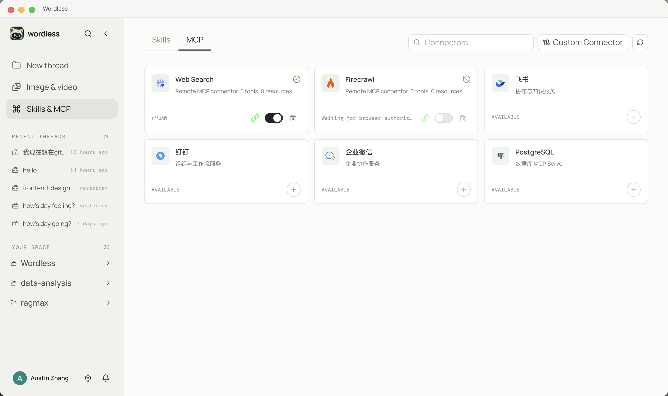Screen dimensions: 668x396
Task: Click the wordless cat logo icon
Action: pyautogui.click(x=17, y=34)
